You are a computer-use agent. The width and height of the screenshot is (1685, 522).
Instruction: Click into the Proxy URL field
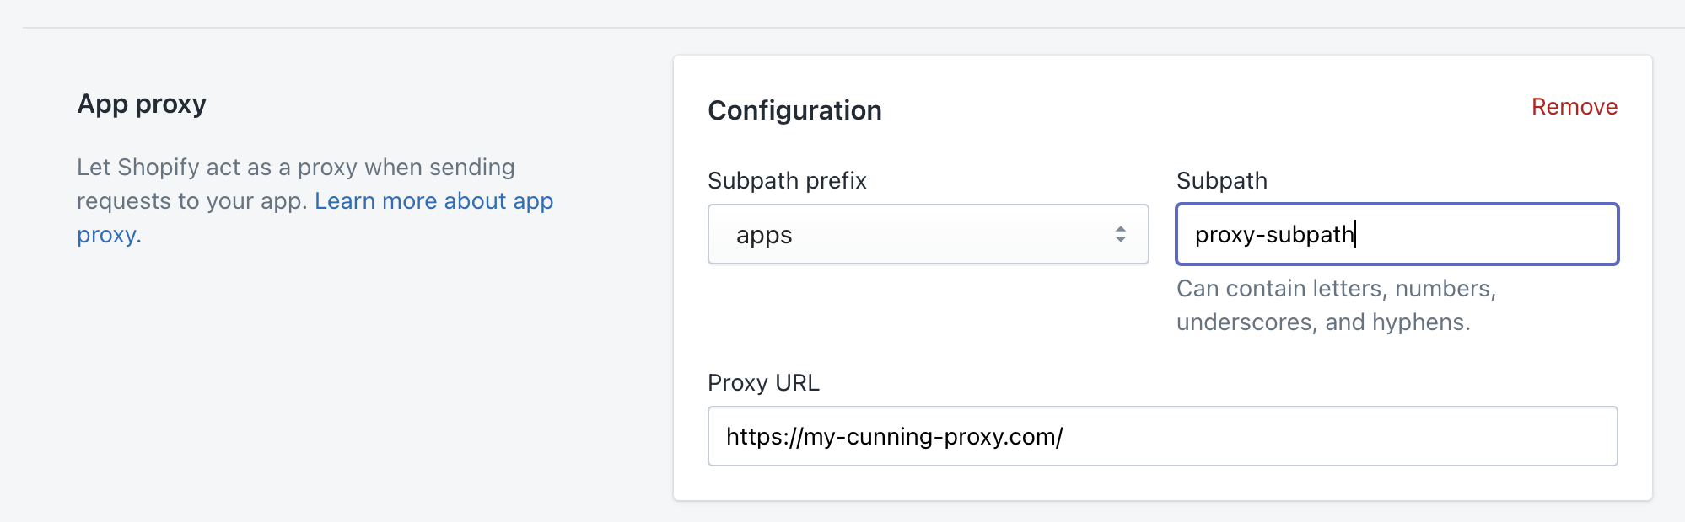(x=1162, y=436)
